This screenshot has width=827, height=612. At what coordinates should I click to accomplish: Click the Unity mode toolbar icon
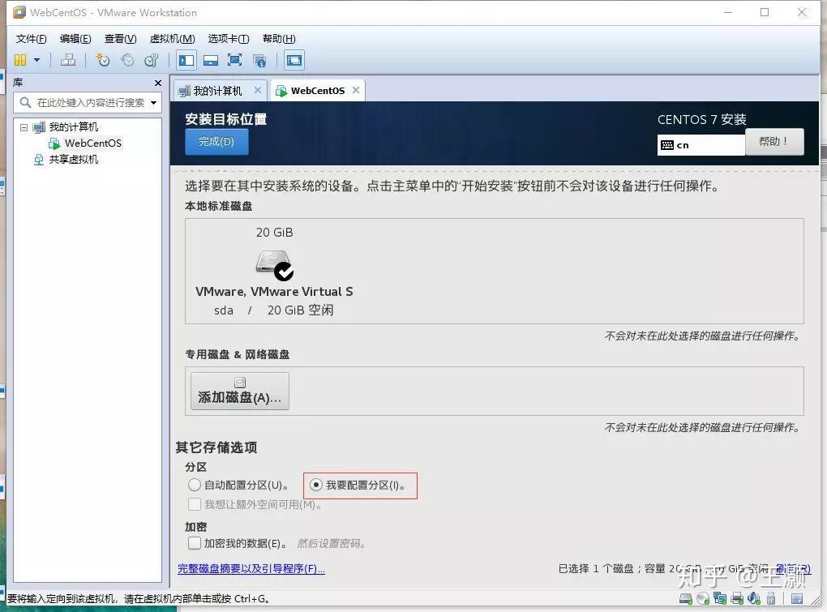pyautogui.click(x=259, y=61)
